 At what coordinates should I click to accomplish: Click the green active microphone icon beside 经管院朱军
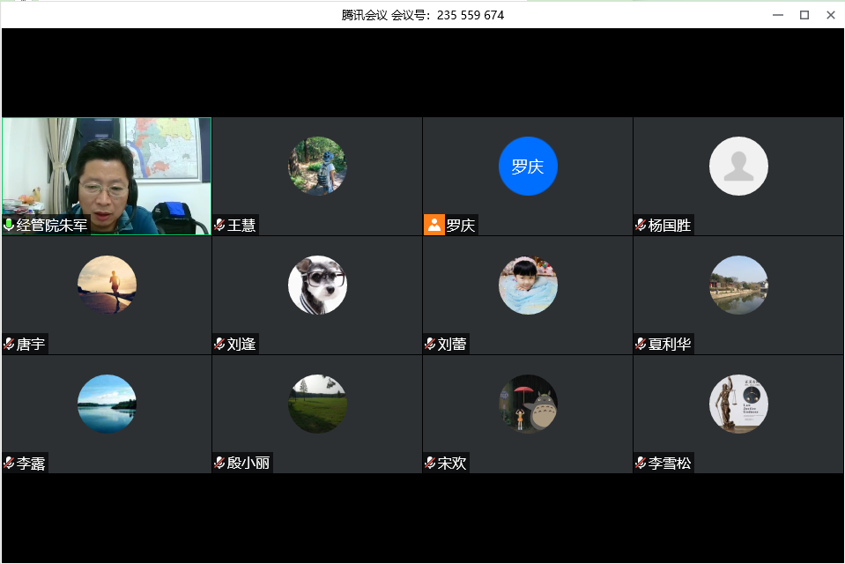click(10, 226)
